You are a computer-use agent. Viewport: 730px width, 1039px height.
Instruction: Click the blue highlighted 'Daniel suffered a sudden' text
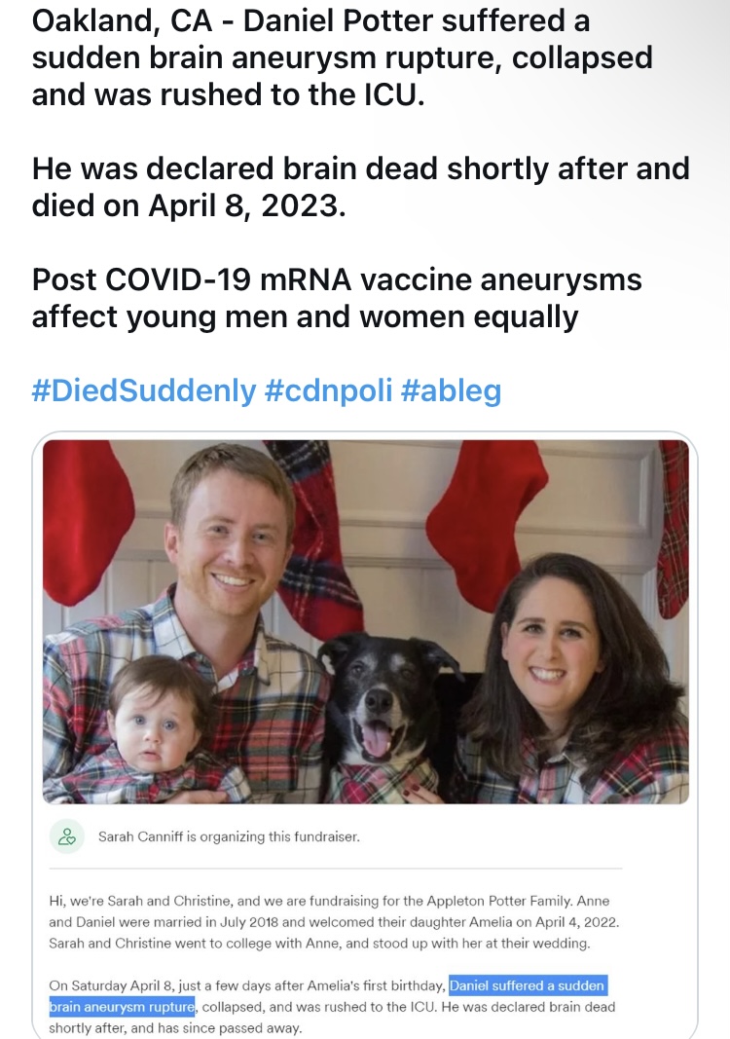(527, 986)
